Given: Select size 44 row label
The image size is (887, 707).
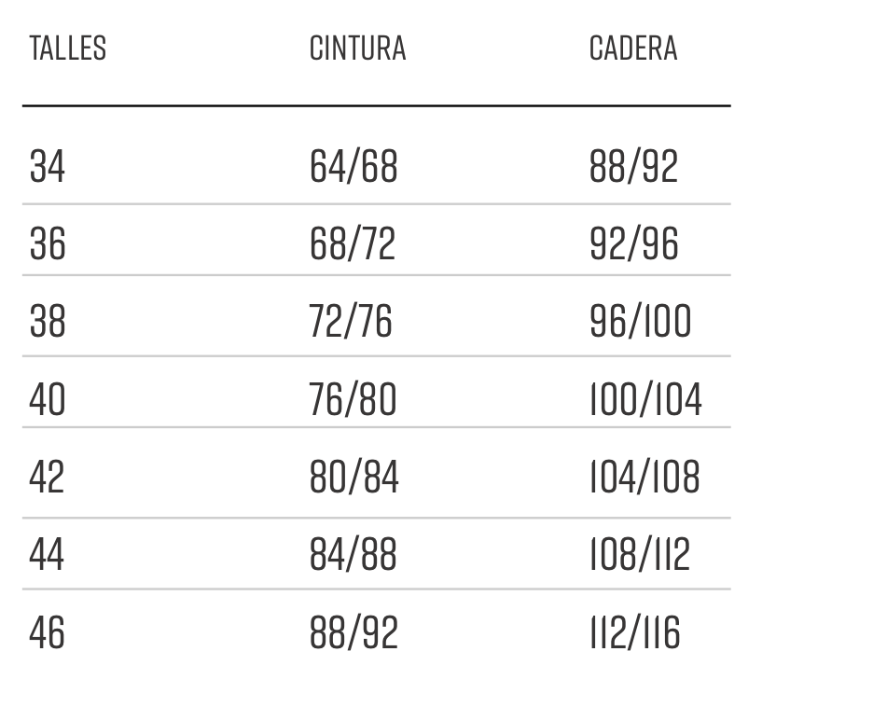Looking at the screenshot, I should (x=47, y=554).
